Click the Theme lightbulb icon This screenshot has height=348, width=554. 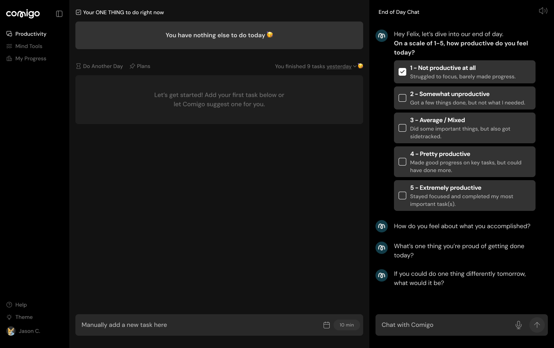[9, 317]
